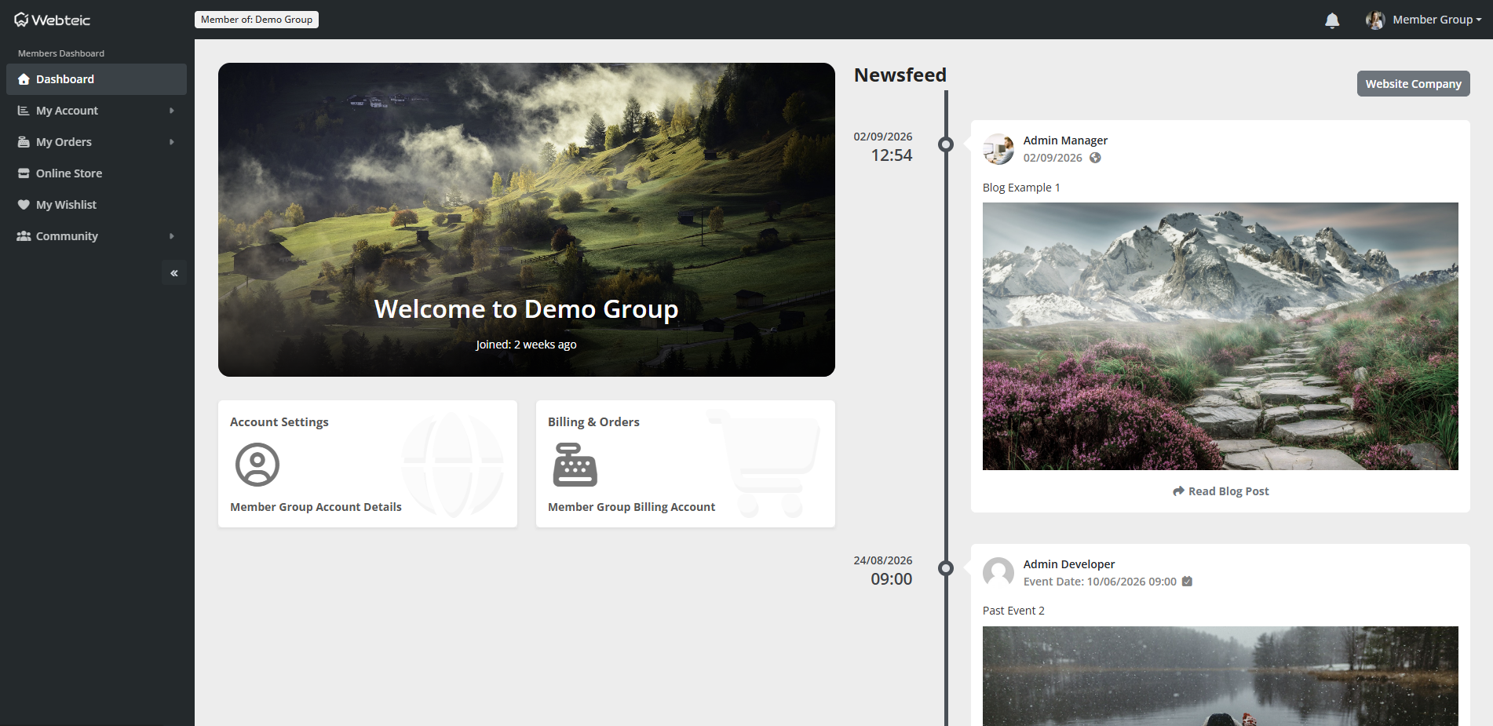Image resolution: width=1493 pixels, height=726 pixels.
Task: Click the Dashboard home icon
Action: (x=24, y=79)
